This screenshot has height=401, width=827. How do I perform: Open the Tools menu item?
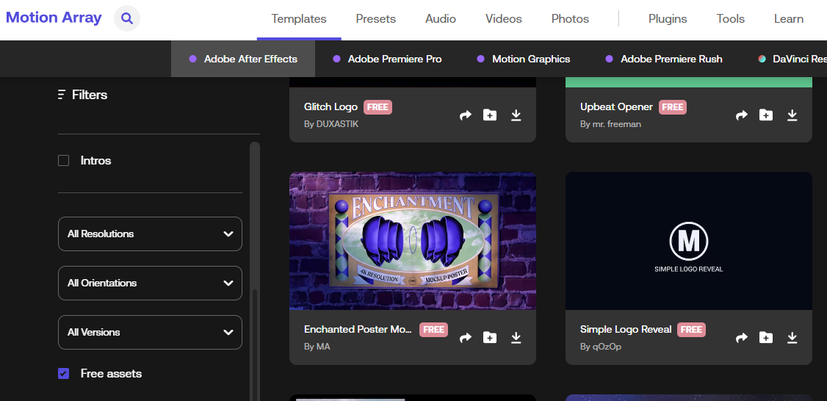click(x=731, y=19)
